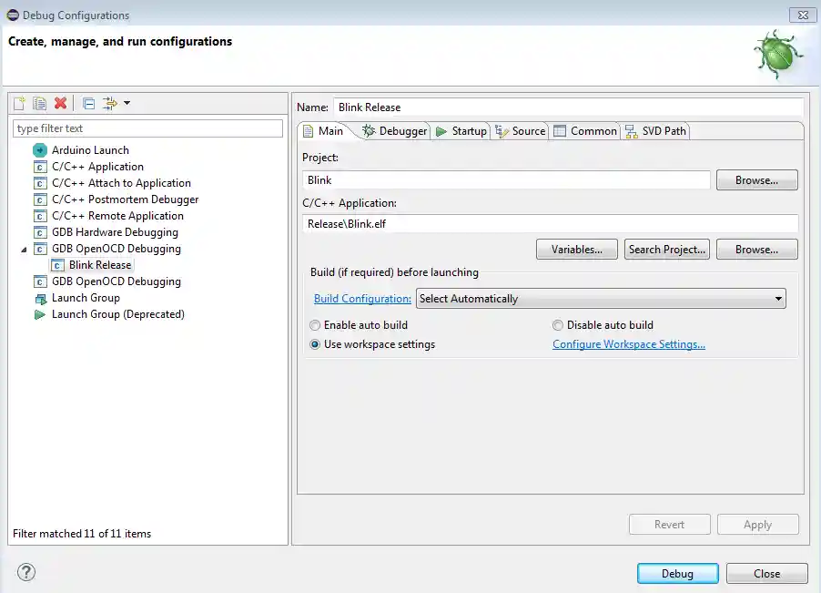The image size is (821, 593).
Task: Select the Arduino Launch configuration type
Action: [x=90, y=150]
